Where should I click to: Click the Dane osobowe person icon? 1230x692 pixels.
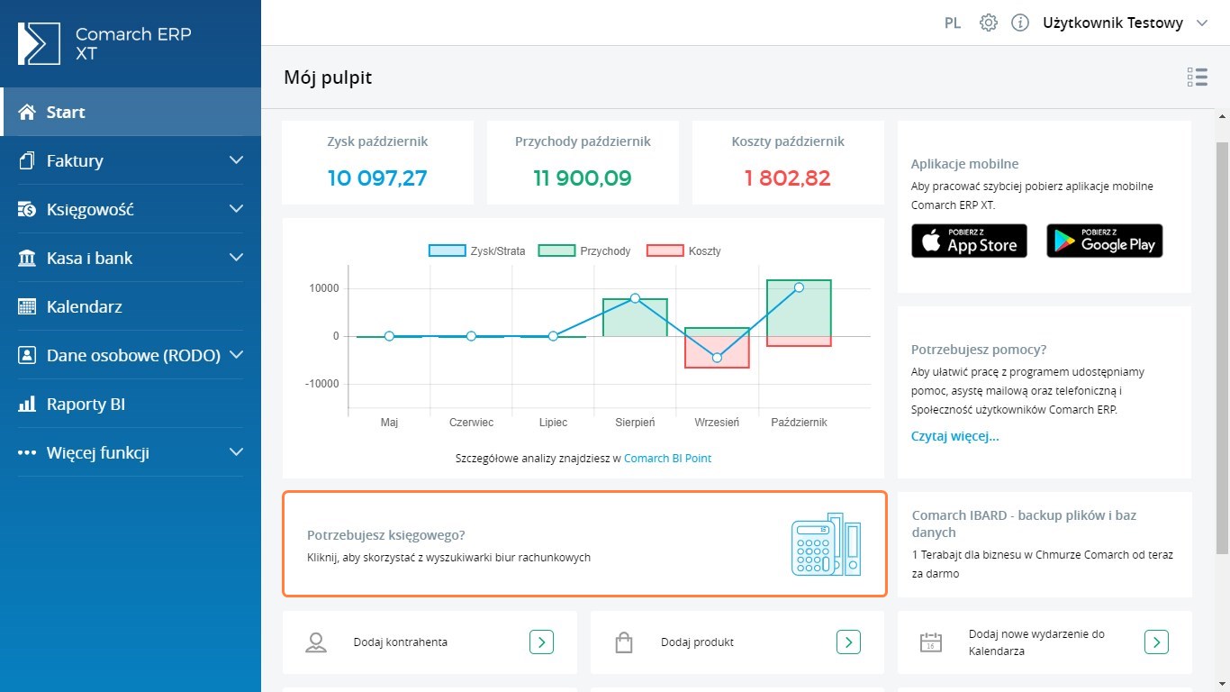point(27,355)
